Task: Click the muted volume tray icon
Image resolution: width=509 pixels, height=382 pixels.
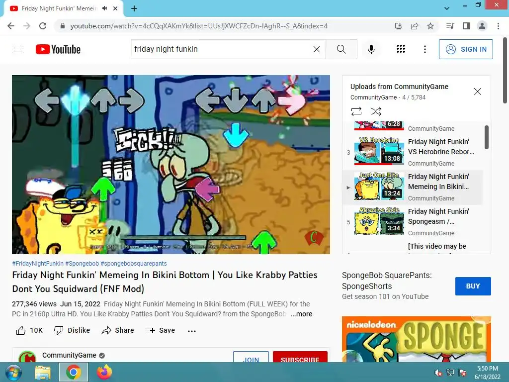Action: point(438,373)
